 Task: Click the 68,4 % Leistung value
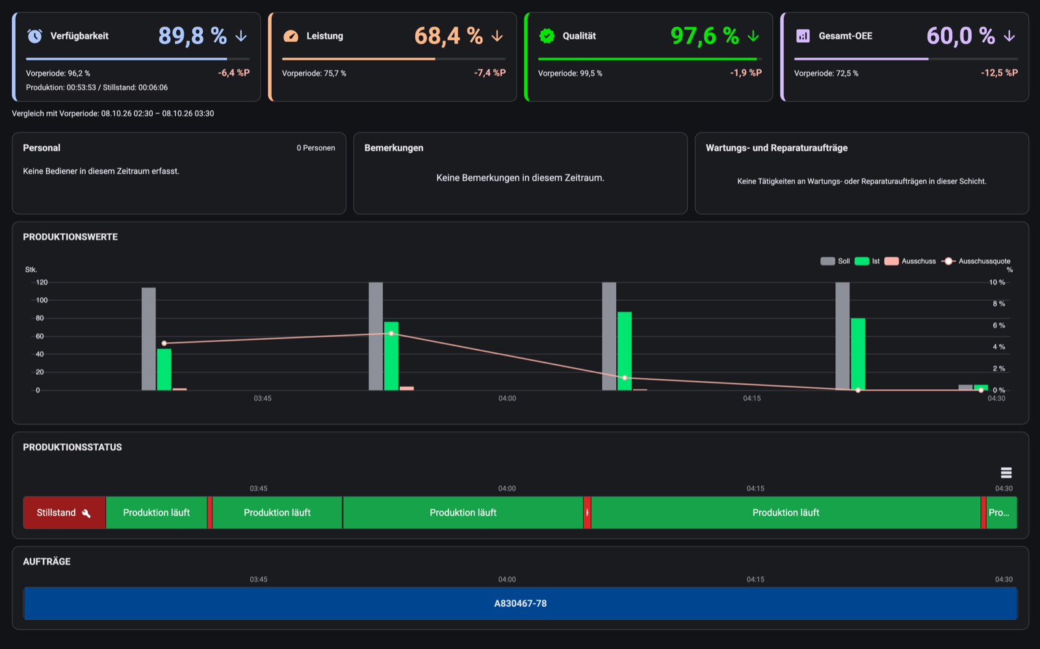[x=448, y=36]
